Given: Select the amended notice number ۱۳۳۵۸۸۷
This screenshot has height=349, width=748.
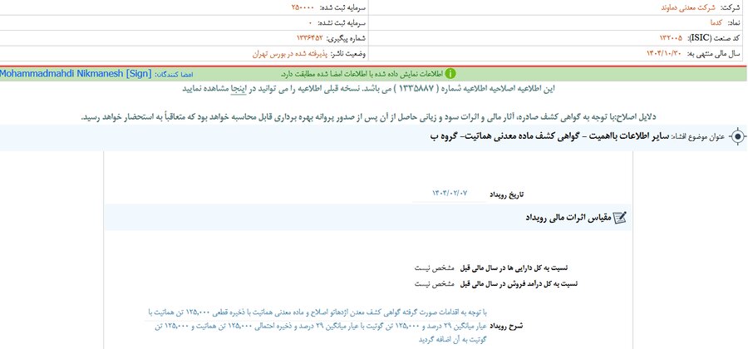Looking at the screenshot, I should pos(418,88).
